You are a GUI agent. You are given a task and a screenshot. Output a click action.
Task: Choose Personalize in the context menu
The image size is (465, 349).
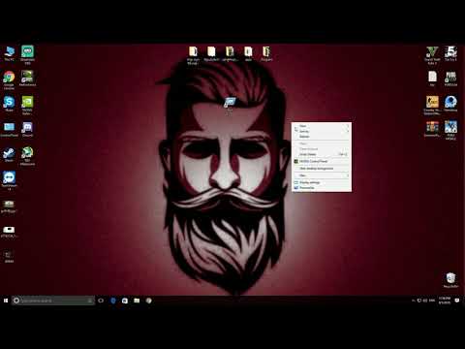[x=322, y=188]
